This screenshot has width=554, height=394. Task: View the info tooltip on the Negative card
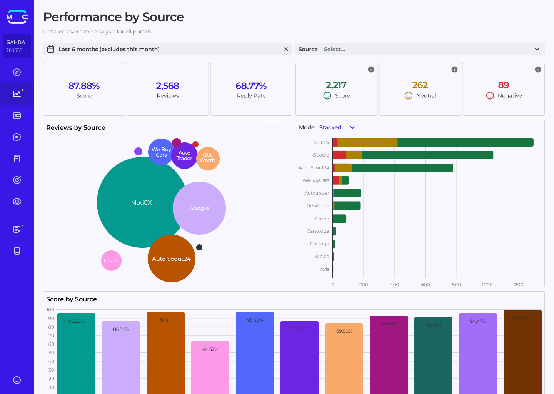click(538, 70)
